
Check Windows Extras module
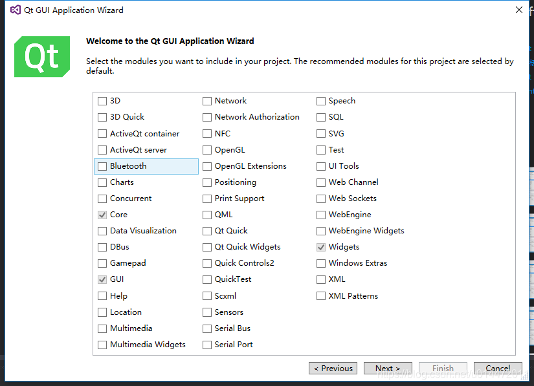pyautogui.click(x=321, y=264)
